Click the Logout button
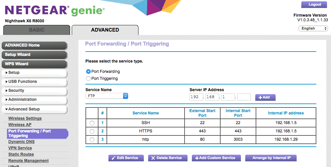The height and width of the screenshot is (167, 331). (x=314, y=4)
